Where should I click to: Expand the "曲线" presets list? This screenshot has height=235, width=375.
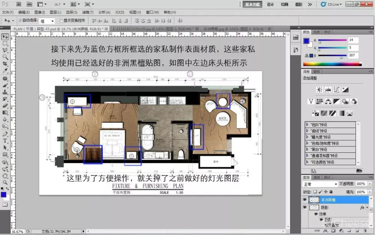308,131
